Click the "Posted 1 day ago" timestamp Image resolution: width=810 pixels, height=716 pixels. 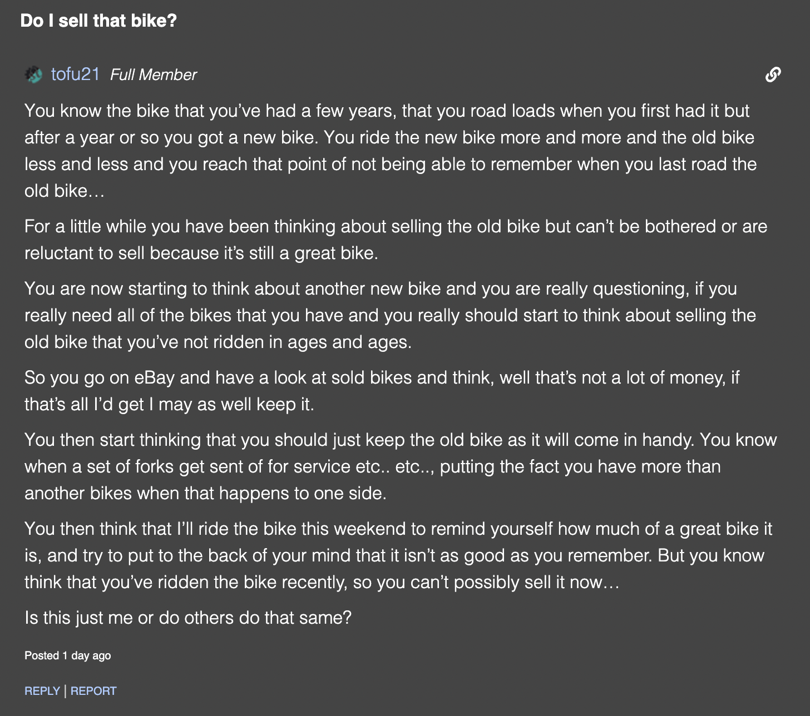(67, 655)
